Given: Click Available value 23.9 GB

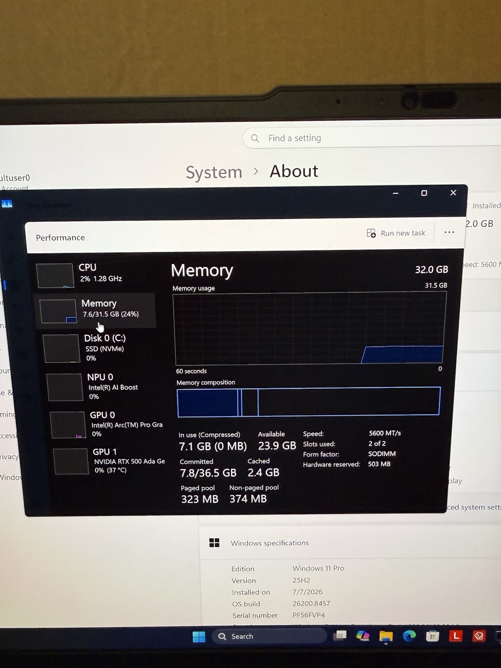Looking at the screenshot, I should click(x=277, y=446).
